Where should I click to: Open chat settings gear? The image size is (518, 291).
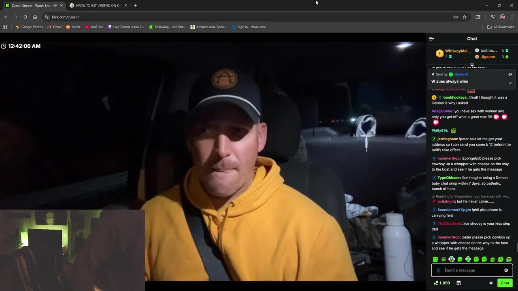(x=491, y=283)
